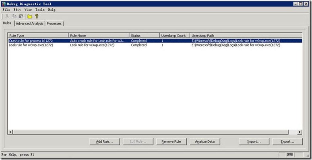Switch to the Rules tab
Viewport: 312px width, 160px height.
click(x=7, y=23)
